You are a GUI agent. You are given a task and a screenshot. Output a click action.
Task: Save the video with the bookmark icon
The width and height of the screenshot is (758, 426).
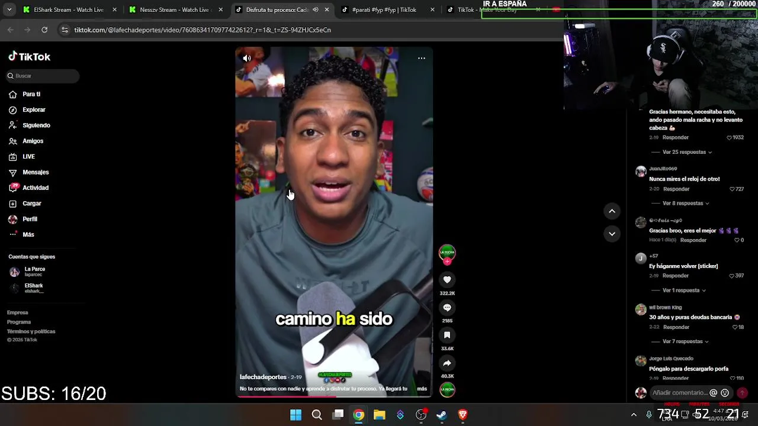pos(447,335)
